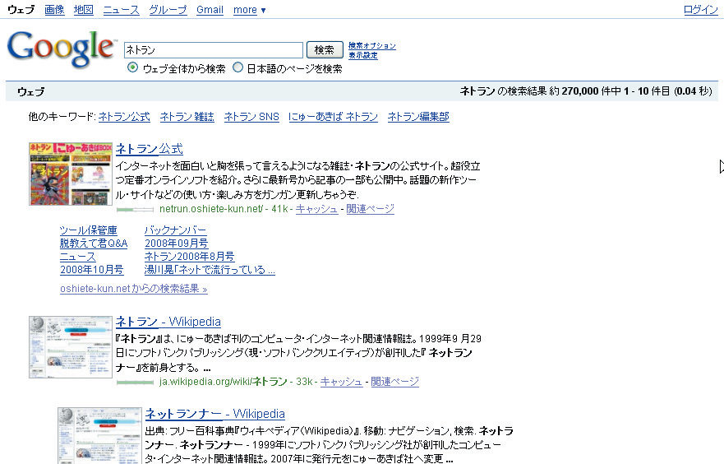
Task: Click related keyword ネトラン編集部
Action: click(418, 117)
